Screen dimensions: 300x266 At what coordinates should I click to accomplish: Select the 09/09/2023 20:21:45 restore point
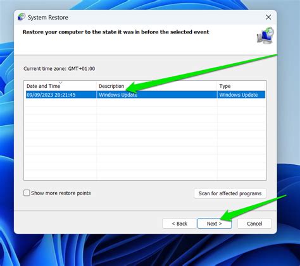click(146, 95)
